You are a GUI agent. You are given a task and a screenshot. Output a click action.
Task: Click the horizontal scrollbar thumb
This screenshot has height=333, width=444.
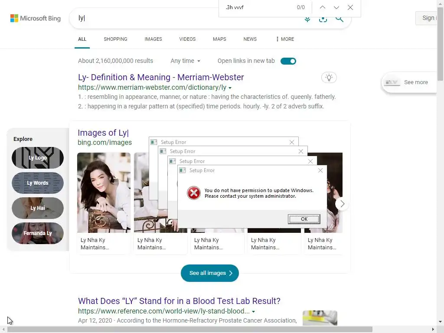[190, 330]
